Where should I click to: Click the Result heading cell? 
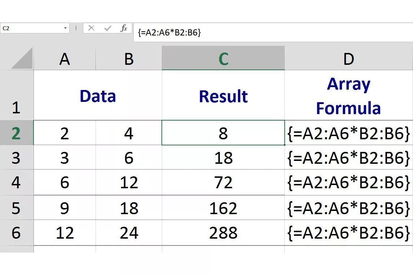tap(223, 96)
